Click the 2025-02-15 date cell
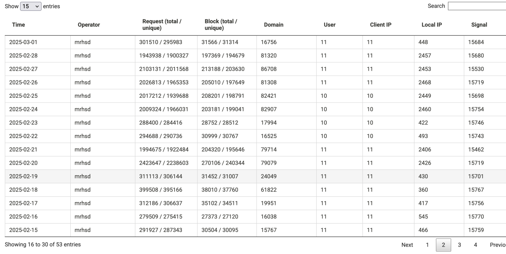This screenshot has height=254, width=506. [x=23, y=230]
